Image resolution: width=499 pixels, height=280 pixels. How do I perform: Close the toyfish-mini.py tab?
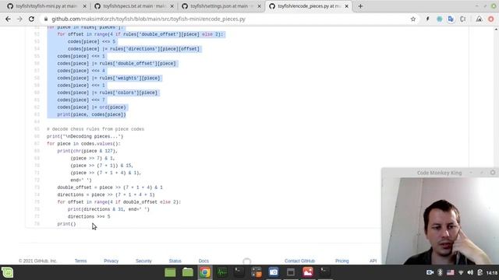[85, 6]
